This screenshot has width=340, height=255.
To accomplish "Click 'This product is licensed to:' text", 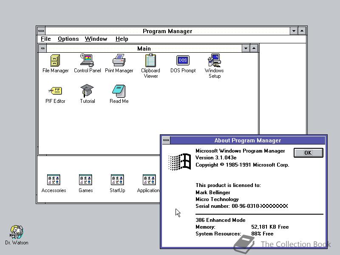I will (228, 185).
